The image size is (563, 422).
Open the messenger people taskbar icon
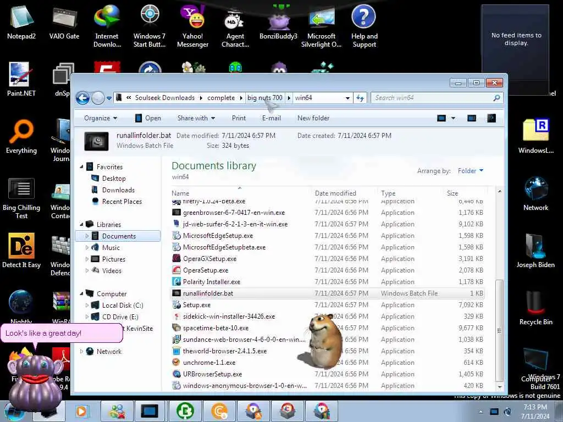(x=117, y=411)
